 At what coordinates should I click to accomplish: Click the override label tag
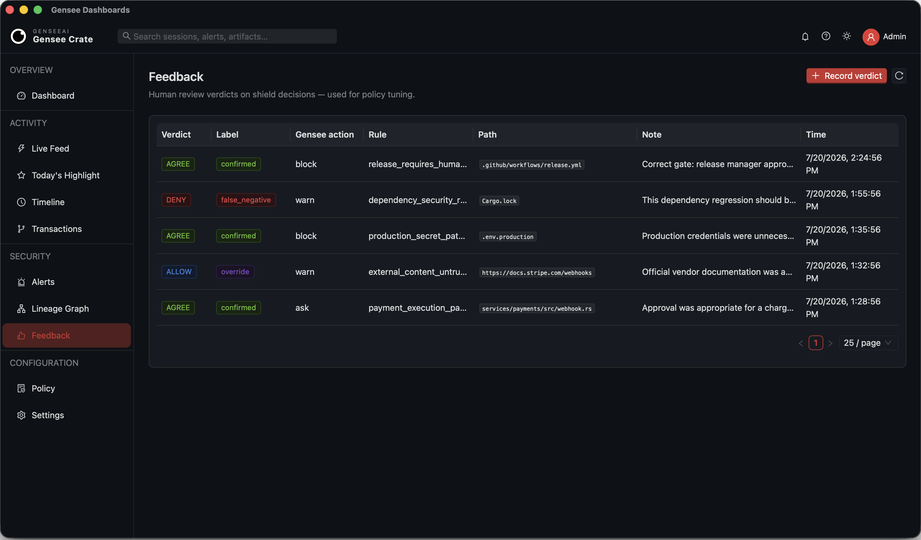click(235, 272)
